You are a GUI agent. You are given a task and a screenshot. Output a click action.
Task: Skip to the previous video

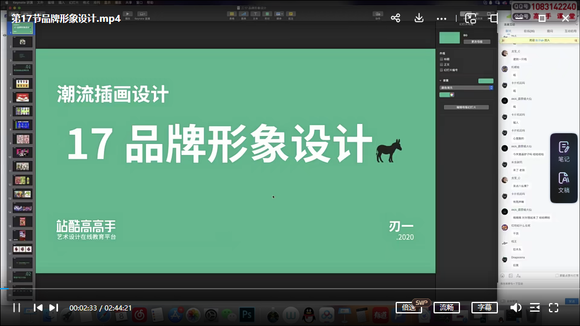click(x=38, y=308)
